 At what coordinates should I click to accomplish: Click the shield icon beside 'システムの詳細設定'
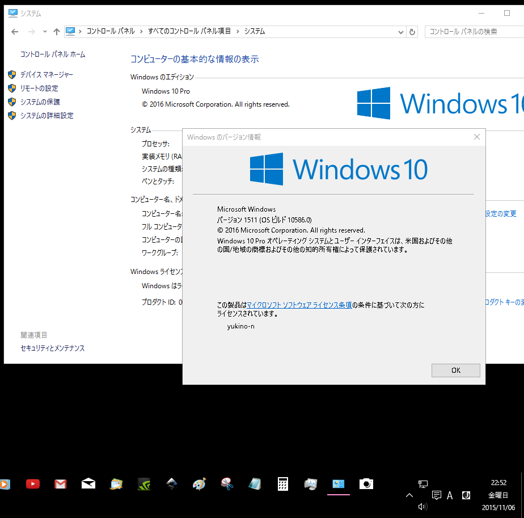point(12,115)
